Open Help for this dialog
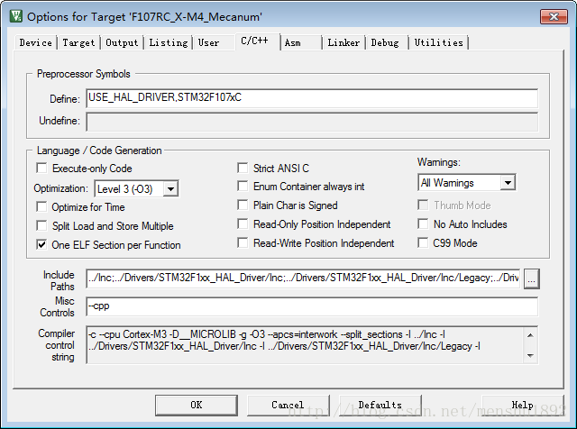The image size is (577, 429). [x=523, y=405]
